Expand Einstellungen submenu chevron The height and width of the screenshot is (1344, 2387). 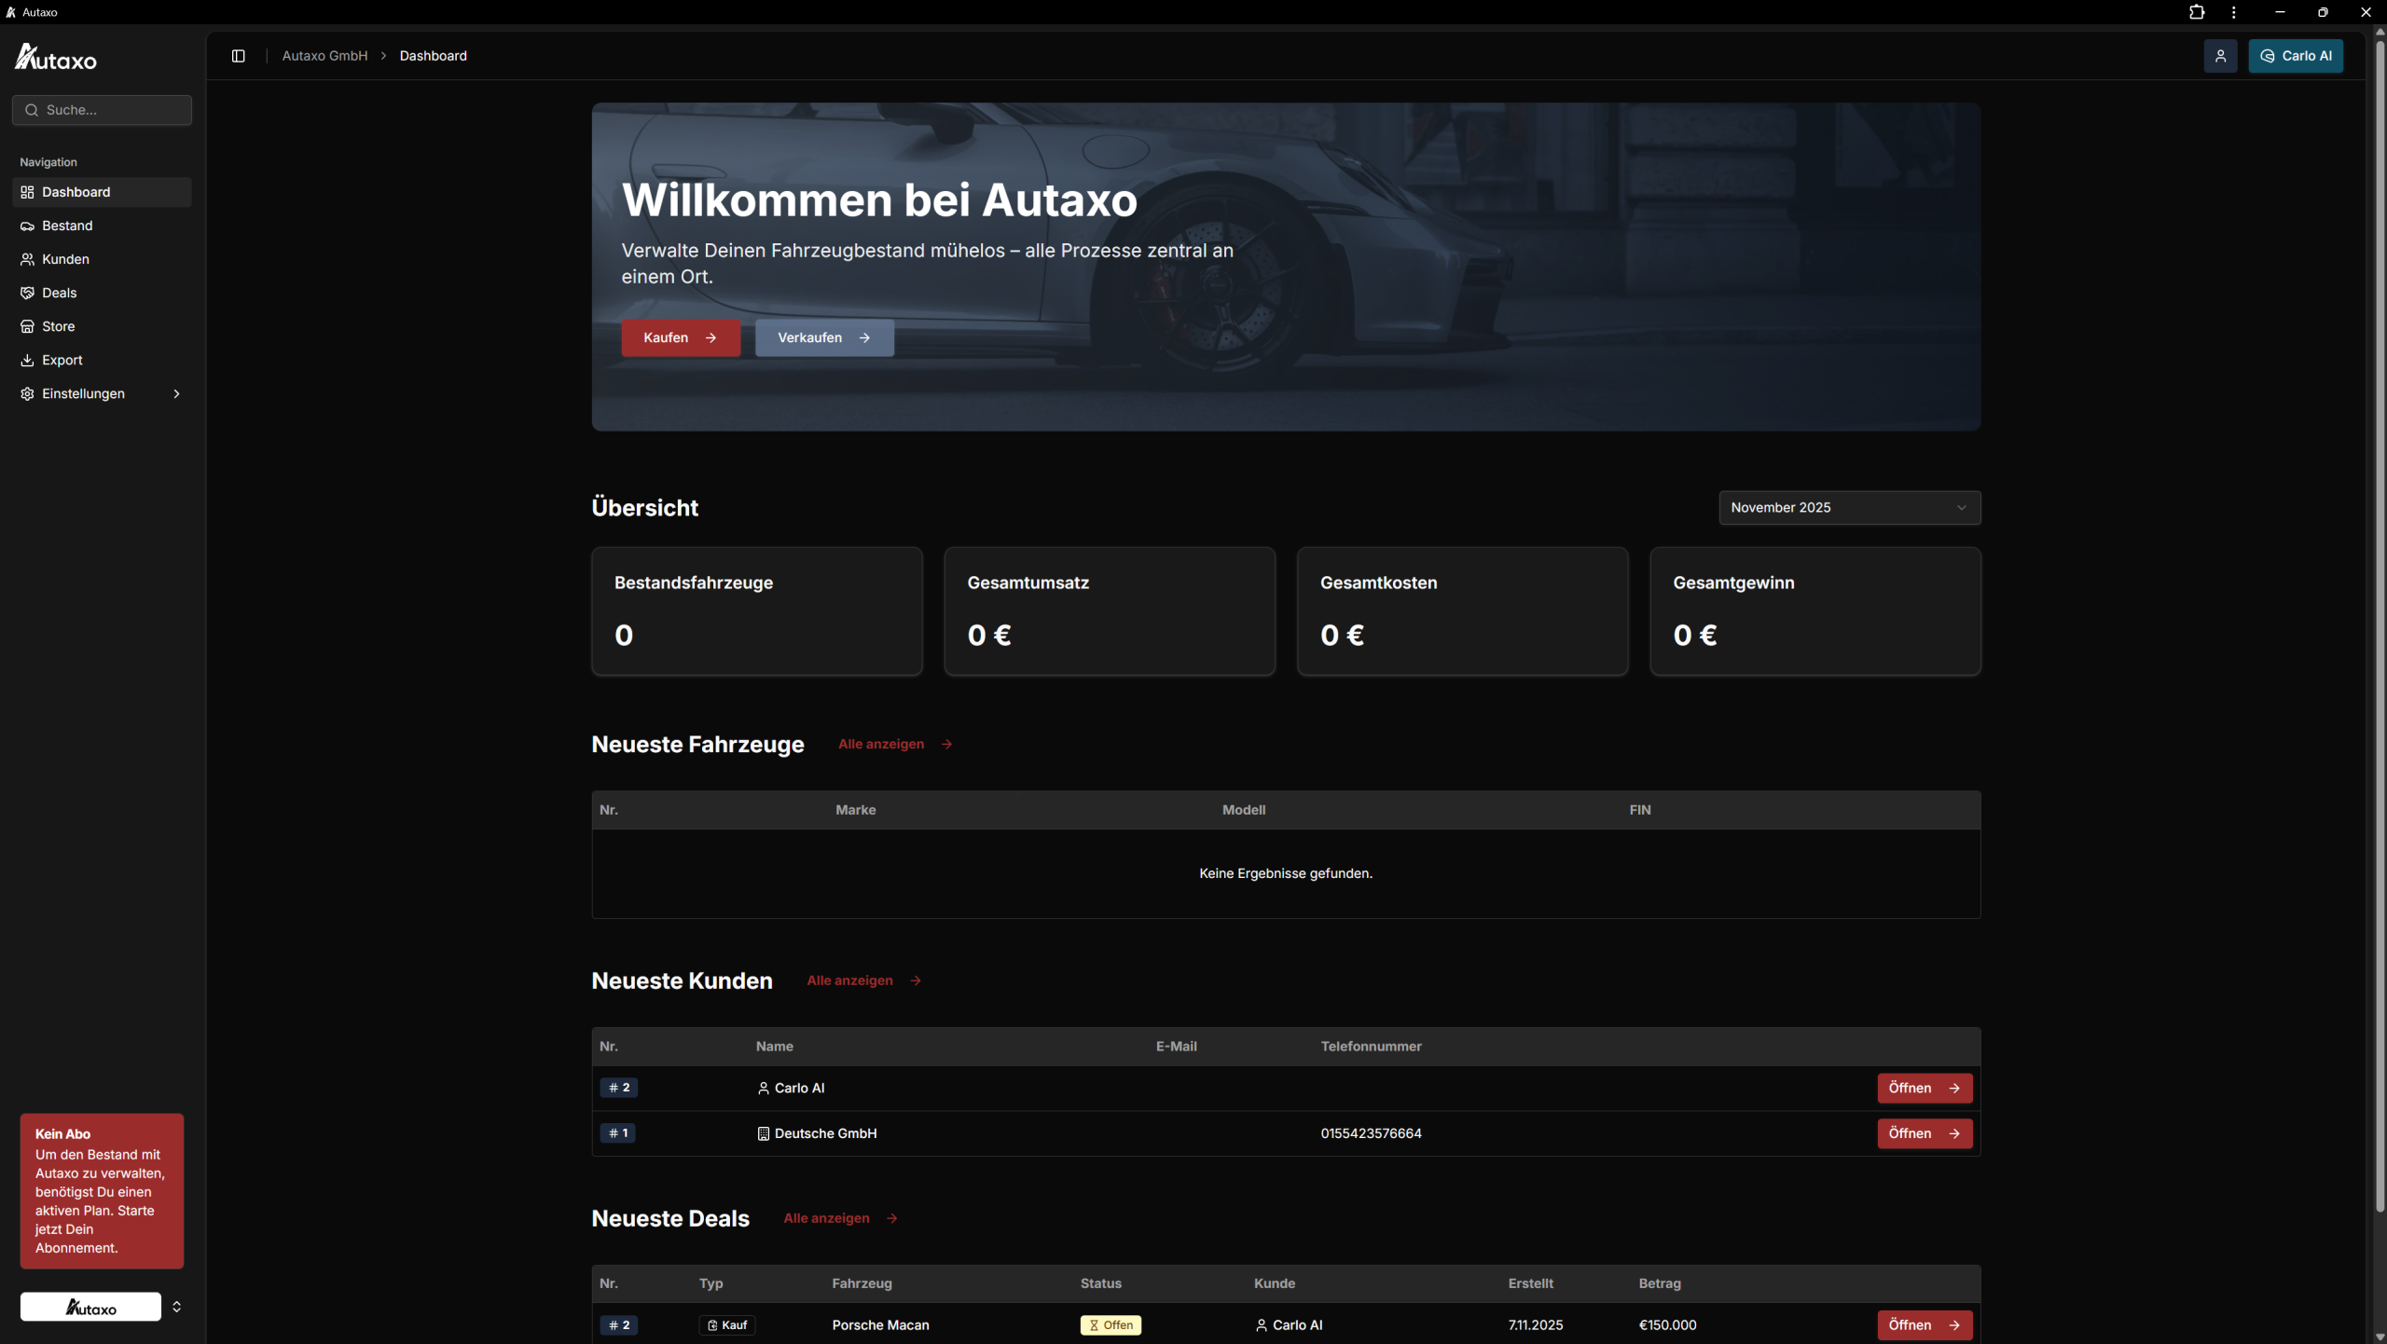(x=176, y=393)
